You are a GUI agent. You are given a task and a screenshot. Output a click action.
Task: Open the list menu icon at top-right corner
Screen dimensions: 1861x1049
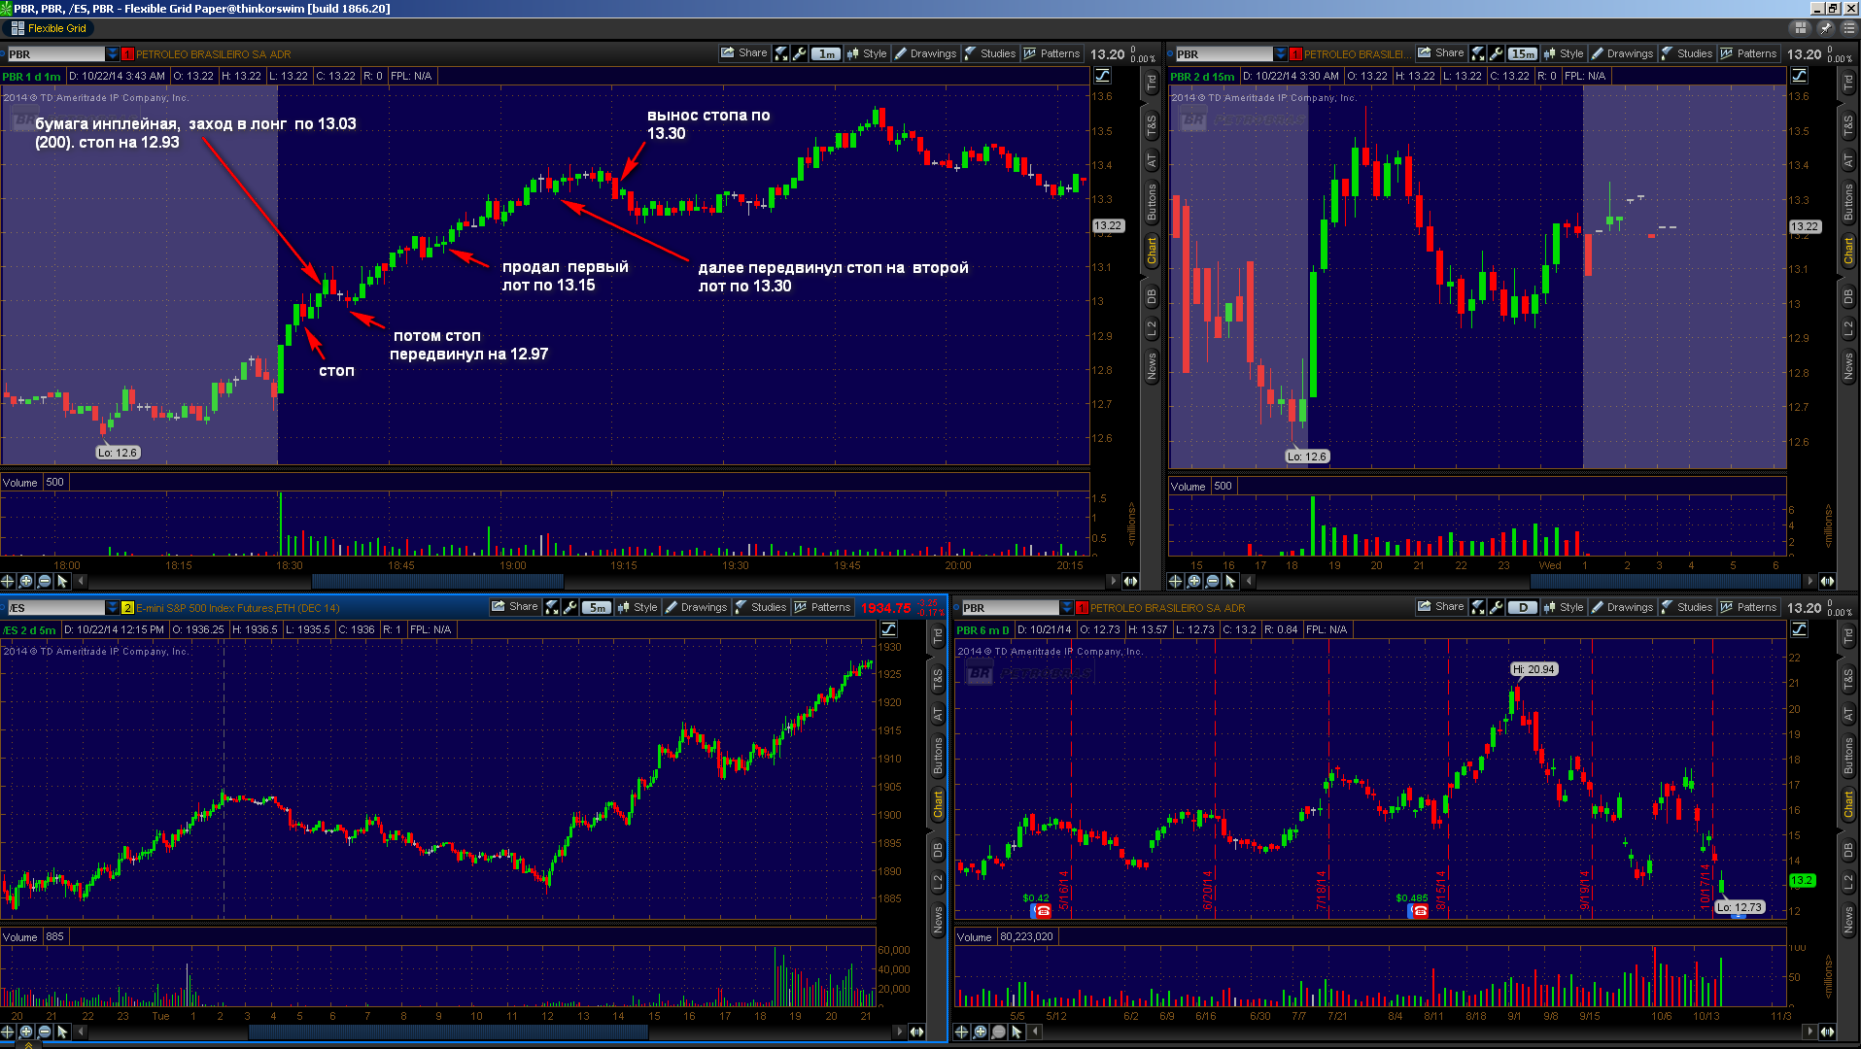(1848, 28)
